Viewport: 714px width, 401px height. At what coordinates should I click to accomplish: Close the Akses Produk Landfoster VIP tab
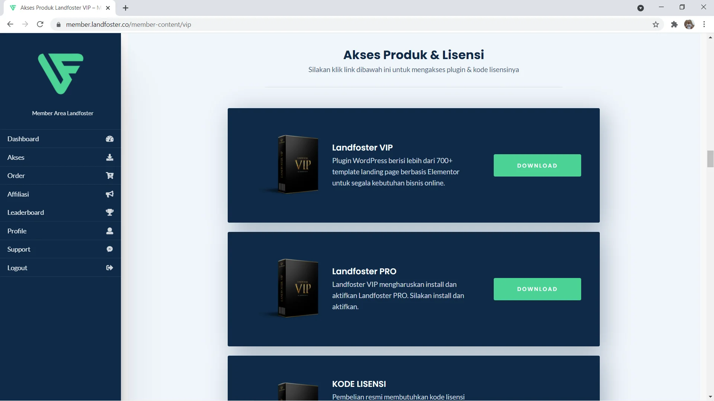click(108, 8)
